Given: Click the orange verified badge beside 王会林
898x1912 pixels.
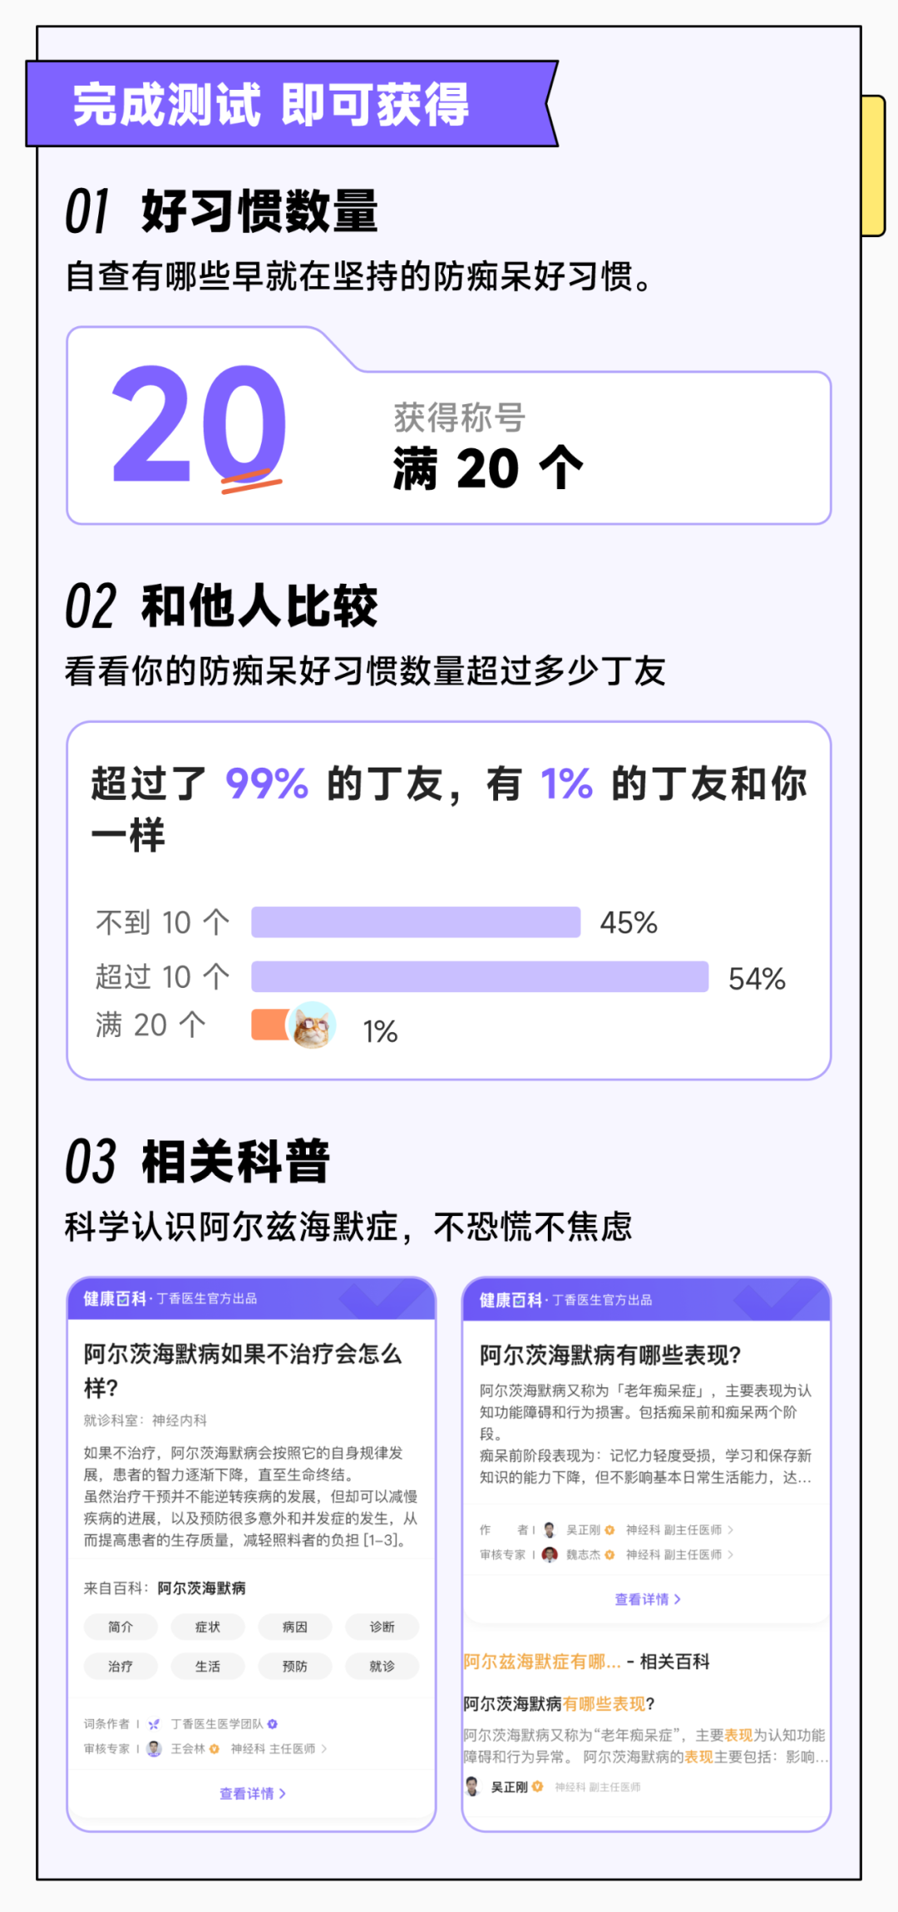Looking at the screenshot, I should [x=215, y=1749].
